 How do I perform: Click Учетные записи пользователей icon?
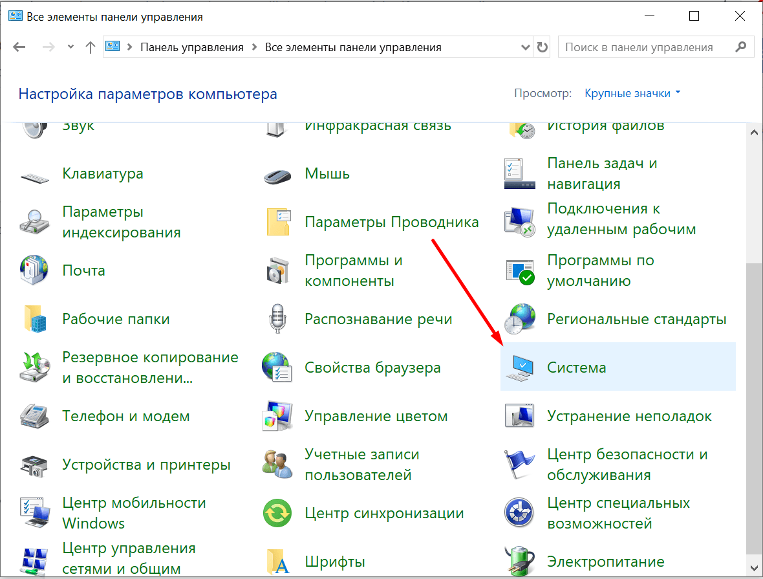[x=277, y=464]
